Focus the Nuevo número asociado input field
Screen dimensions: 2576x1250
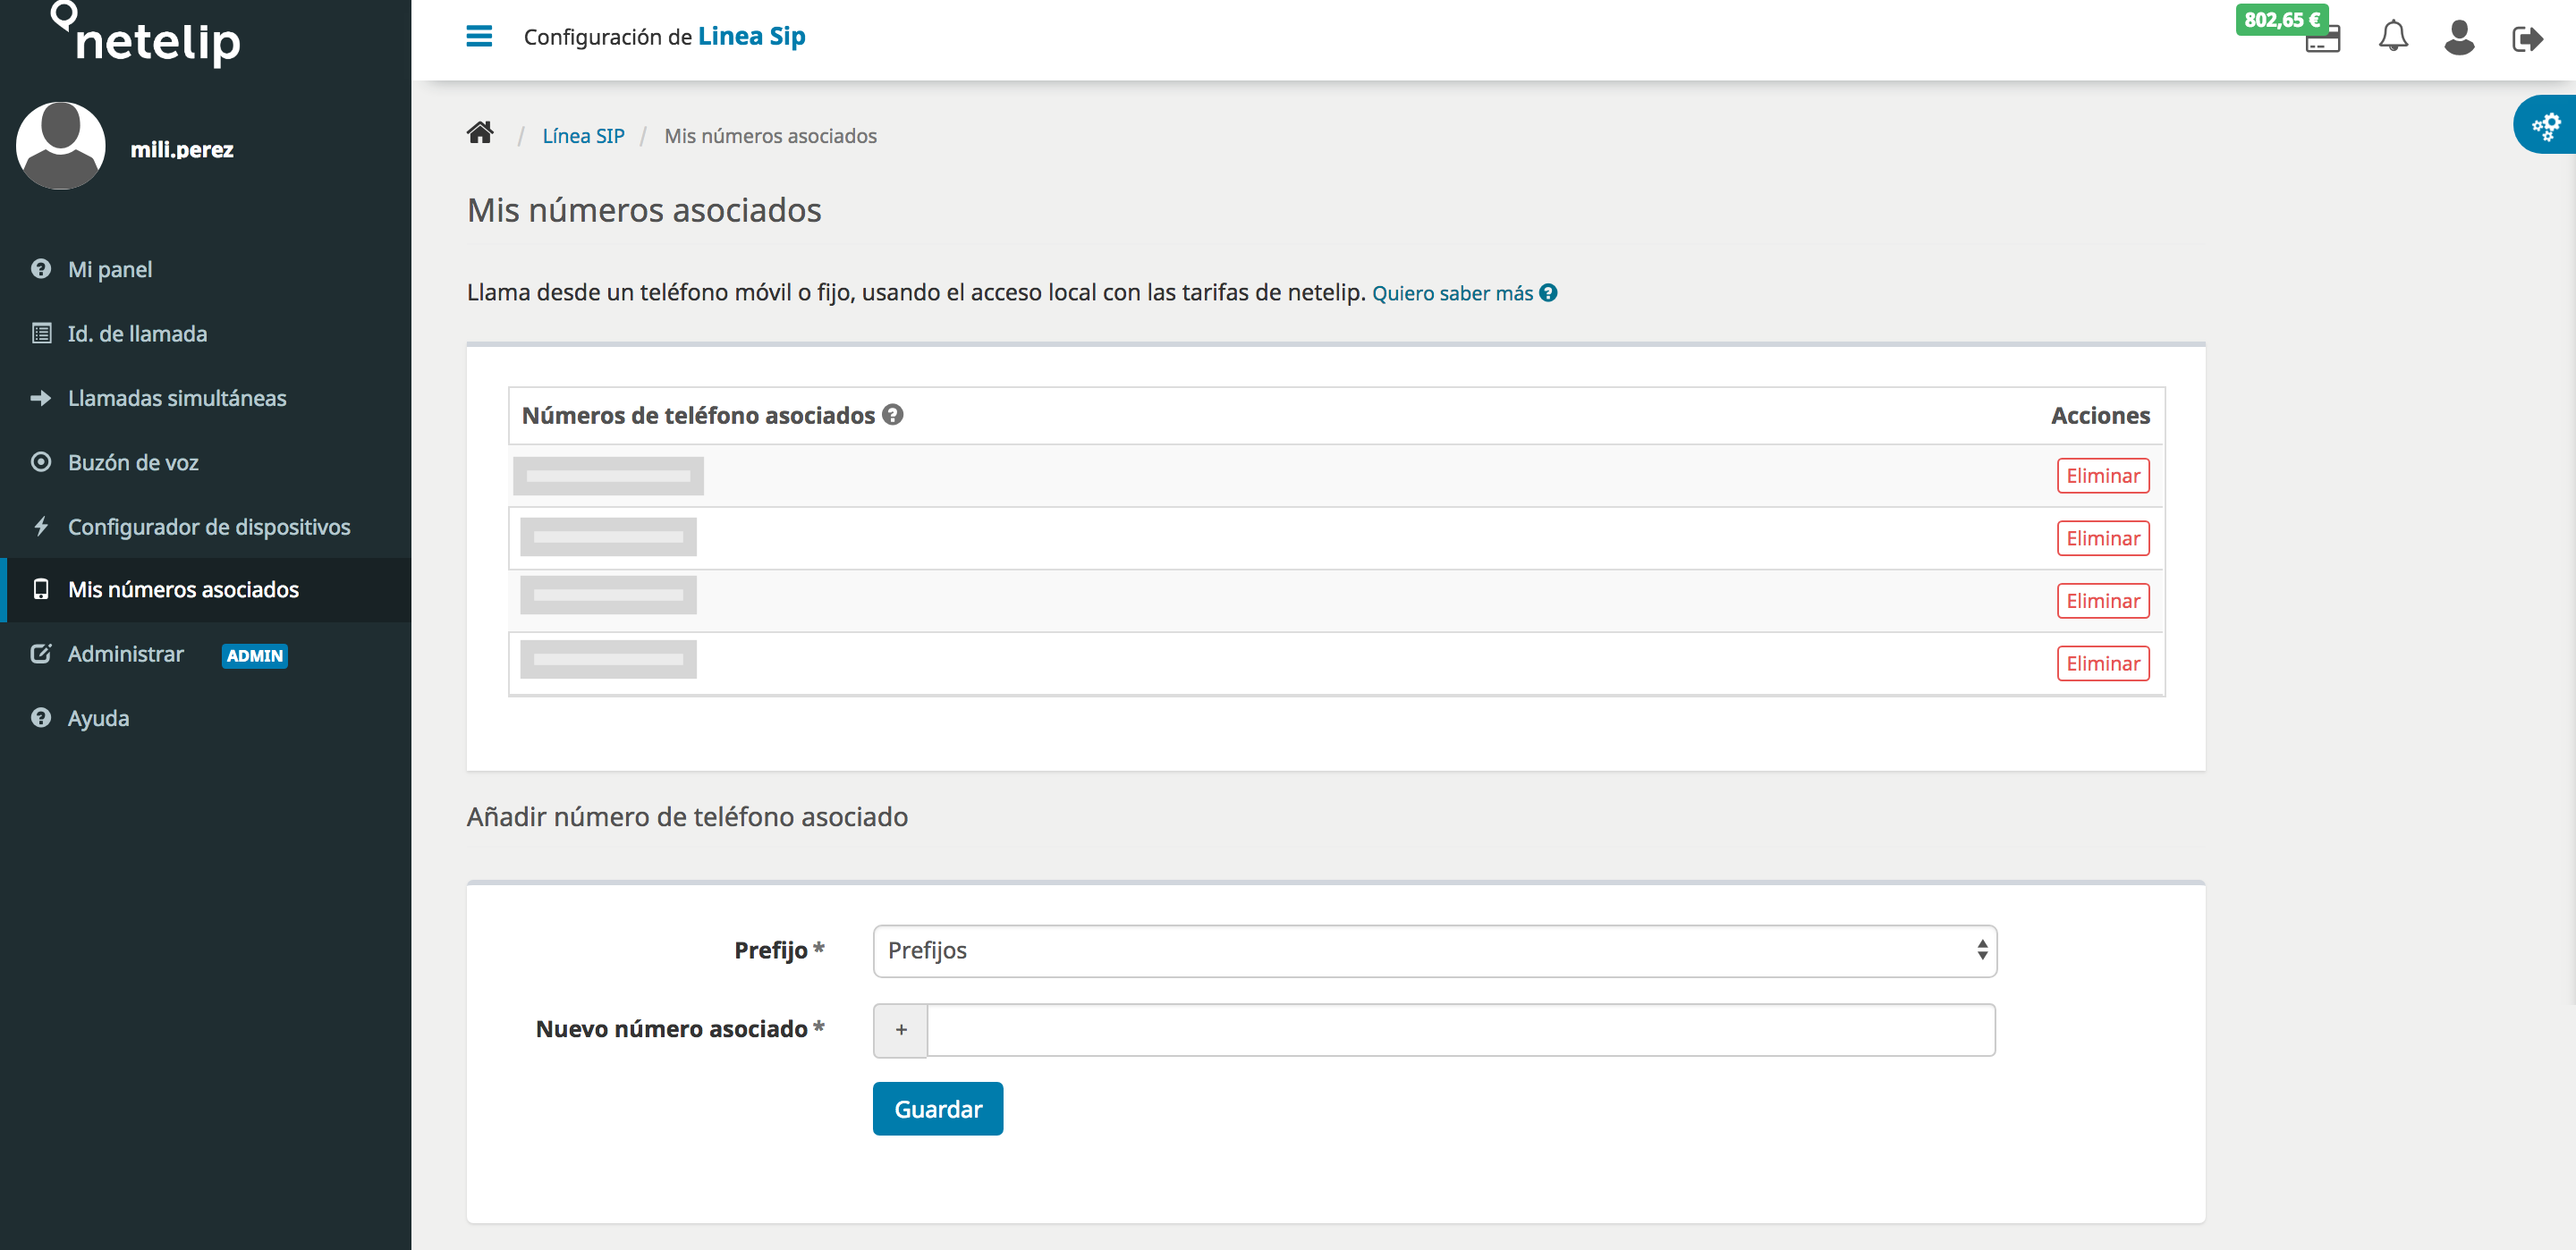click(x=1460, y=1029)
